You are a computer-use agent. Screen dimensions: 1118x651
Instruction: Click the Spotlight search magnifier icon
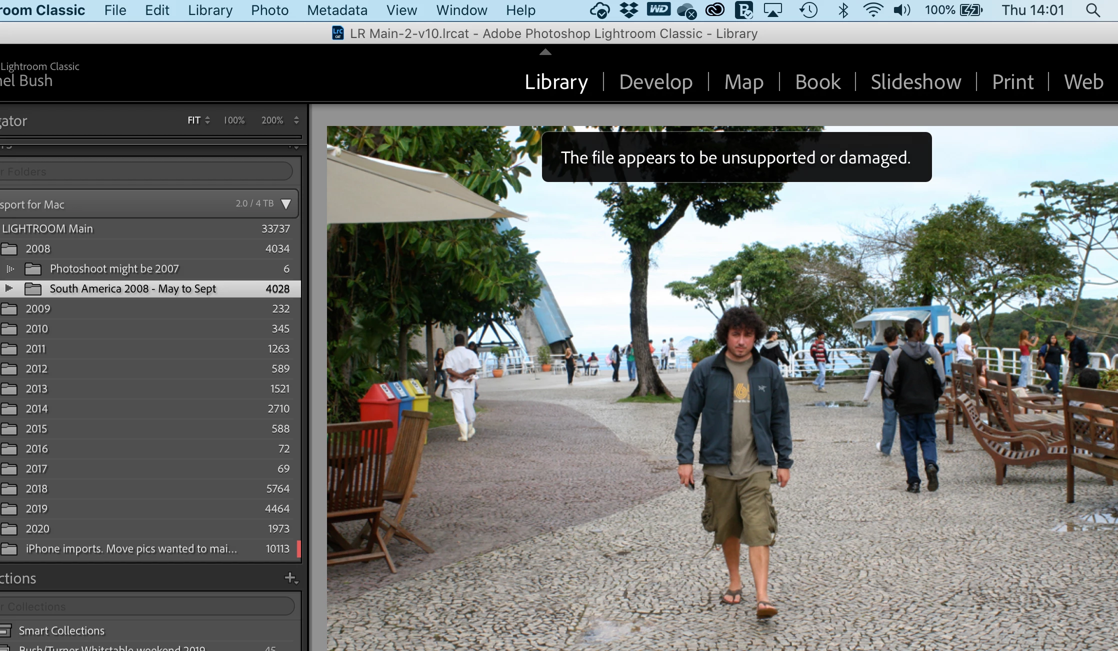pyautogui.click(x=1092, y=10)
